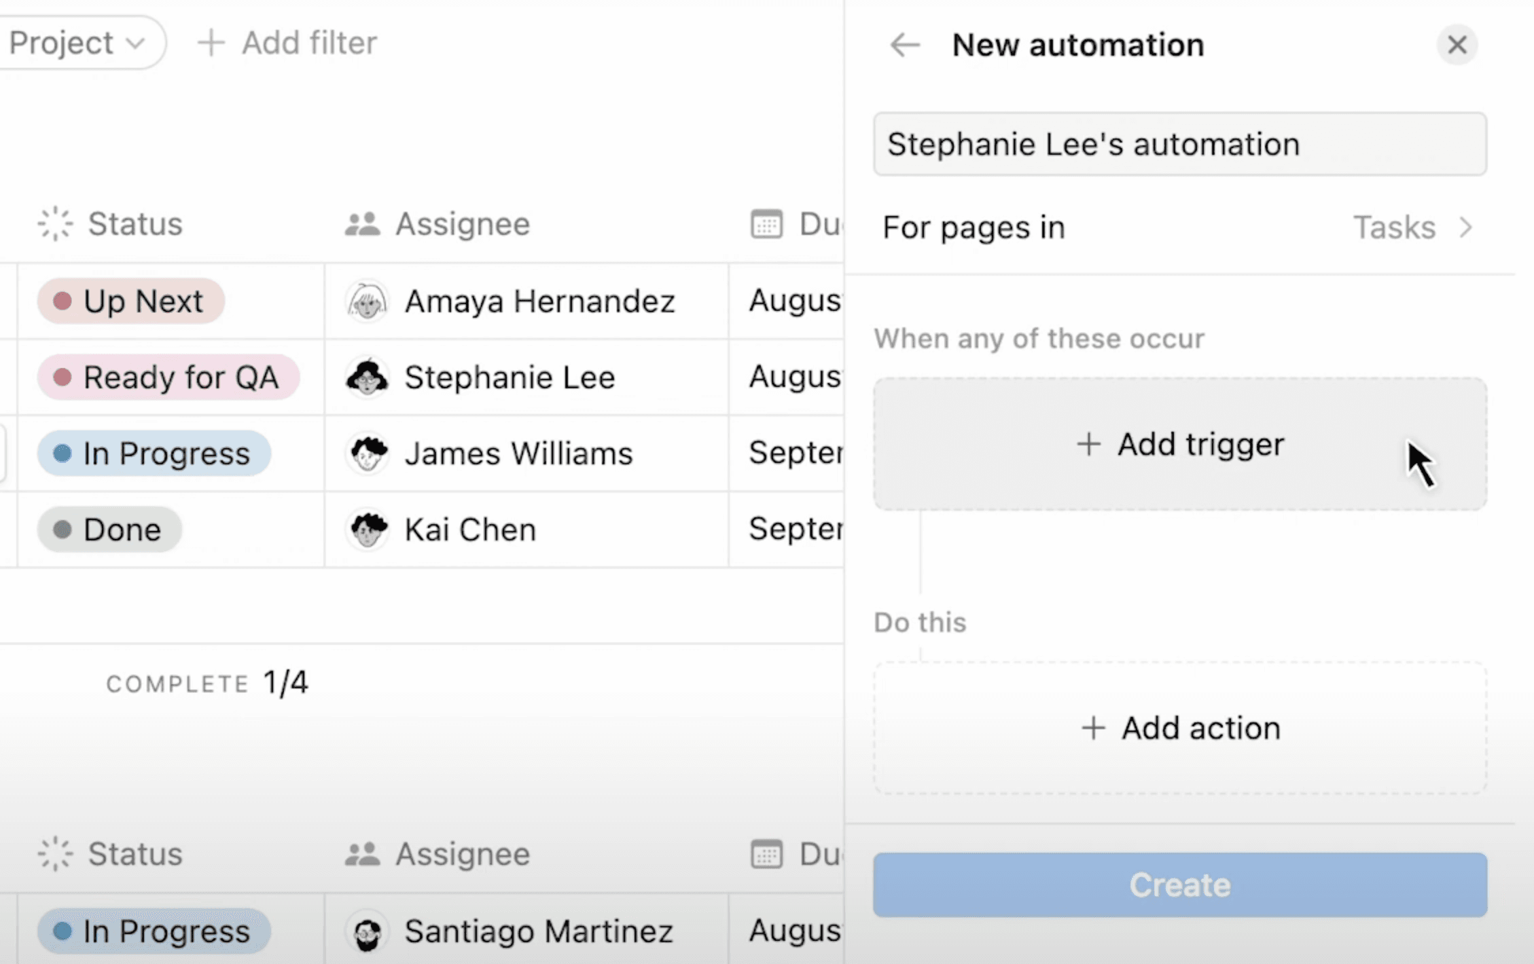
Task: Click the back arrow in New automation panel
Action: [x=904, y=45]
